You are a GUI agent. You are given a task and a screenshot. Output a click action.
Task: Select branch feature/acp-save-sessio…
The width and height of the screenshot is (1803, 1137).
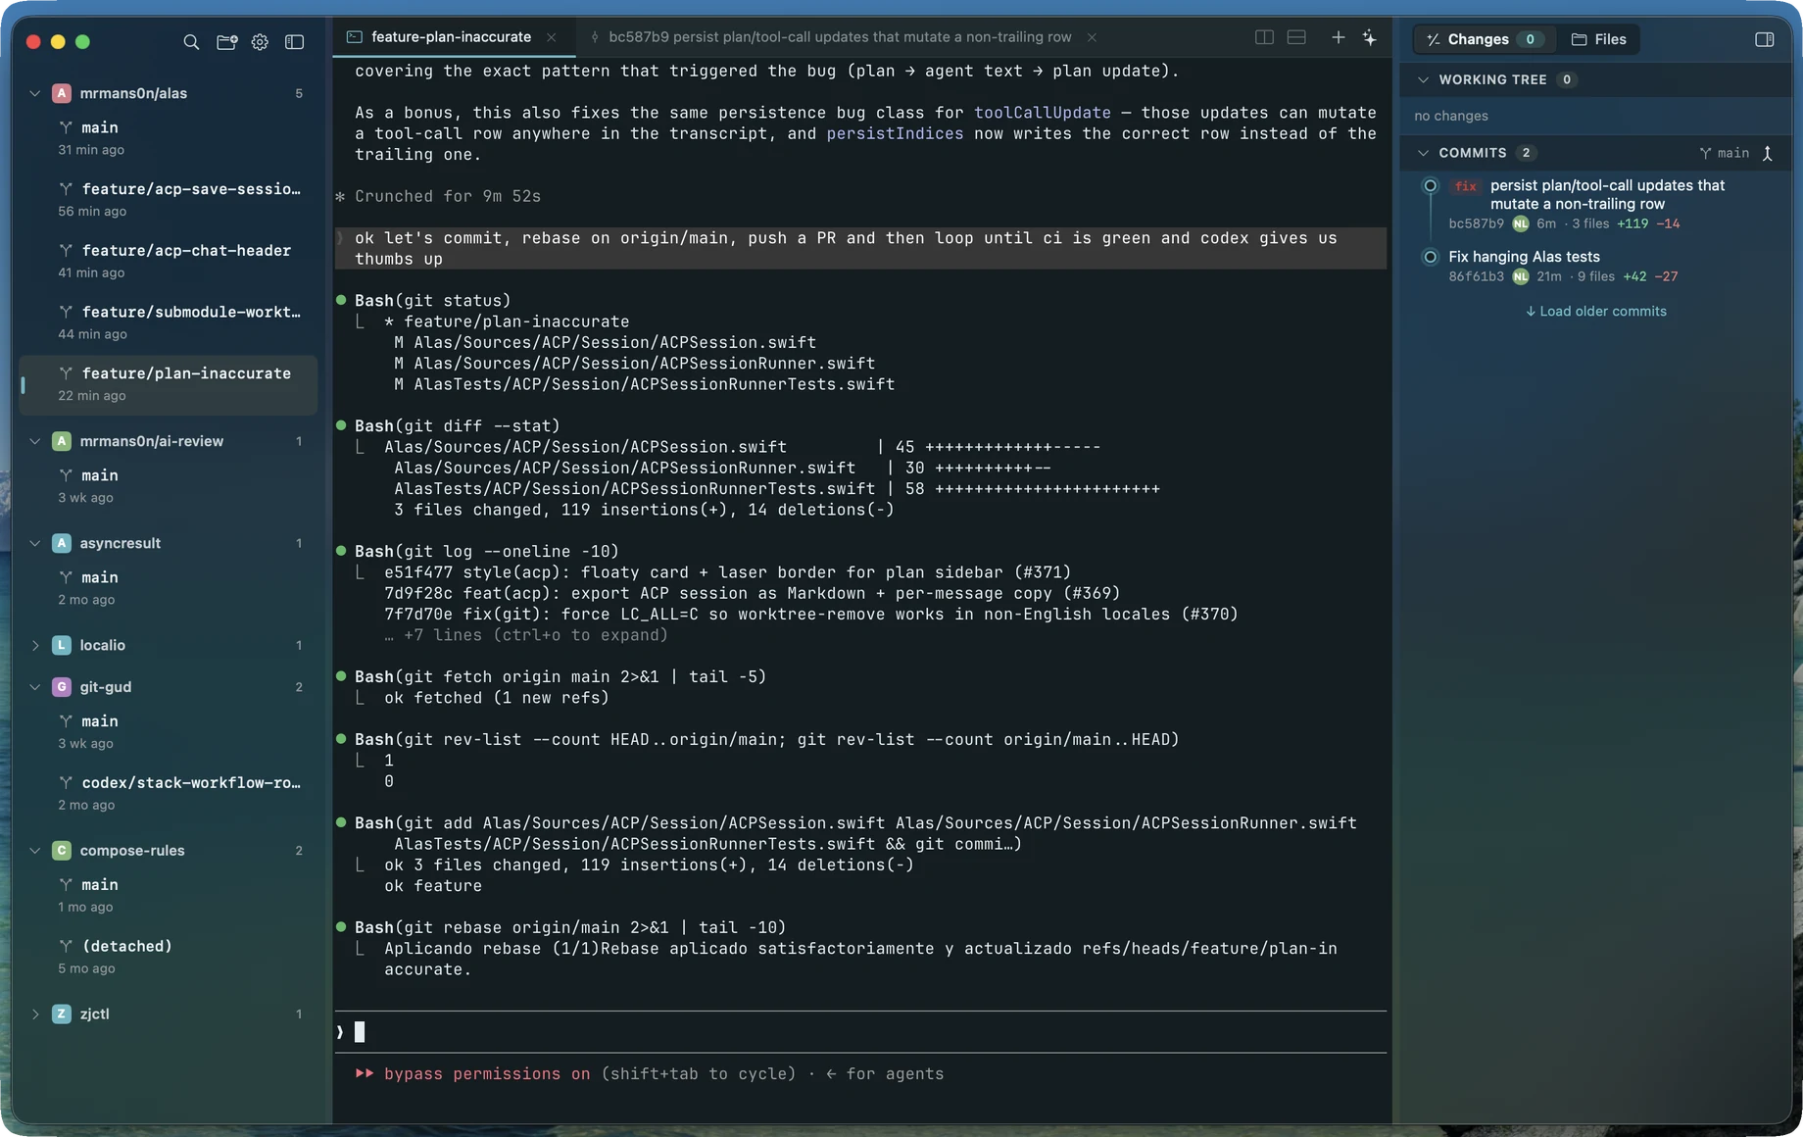(169, 199)
